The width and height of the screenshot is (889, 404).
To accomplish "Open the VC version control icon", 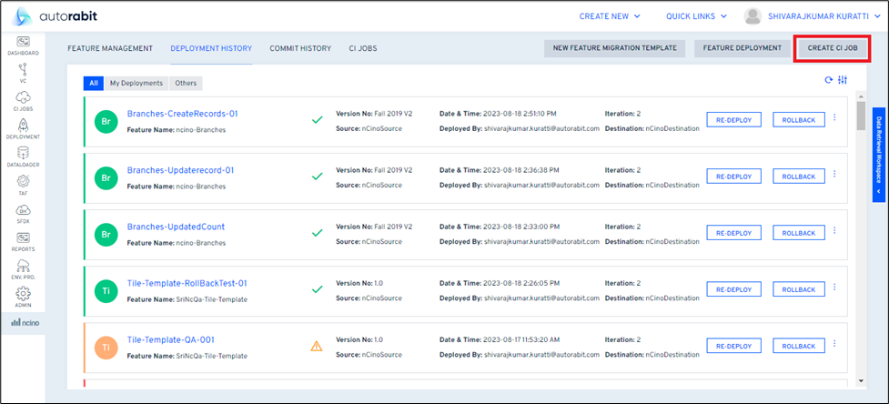I will (23, 71).
